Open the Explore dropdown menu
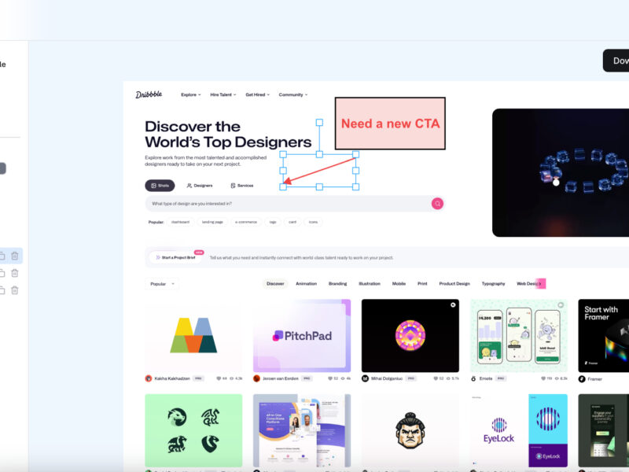 190,94
